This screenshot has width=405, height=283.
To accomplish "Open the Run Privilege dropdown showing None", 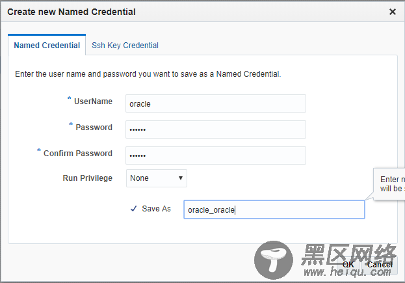I will click(x=157, y=178).
